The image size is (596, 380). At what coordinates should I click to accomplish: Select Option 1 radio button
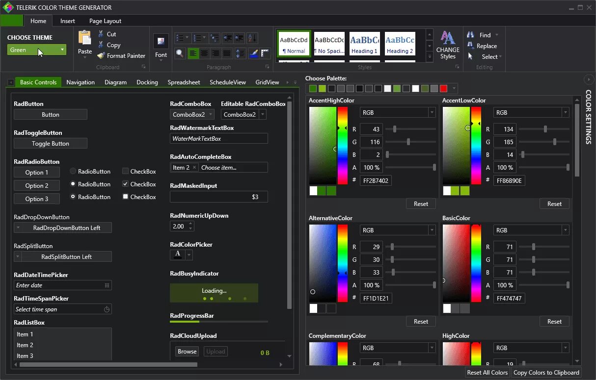point(37,172)
